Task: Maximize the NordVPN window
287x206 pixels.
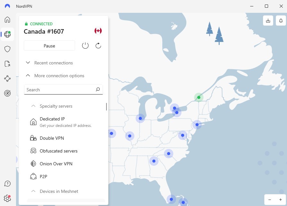Action: 266,6
